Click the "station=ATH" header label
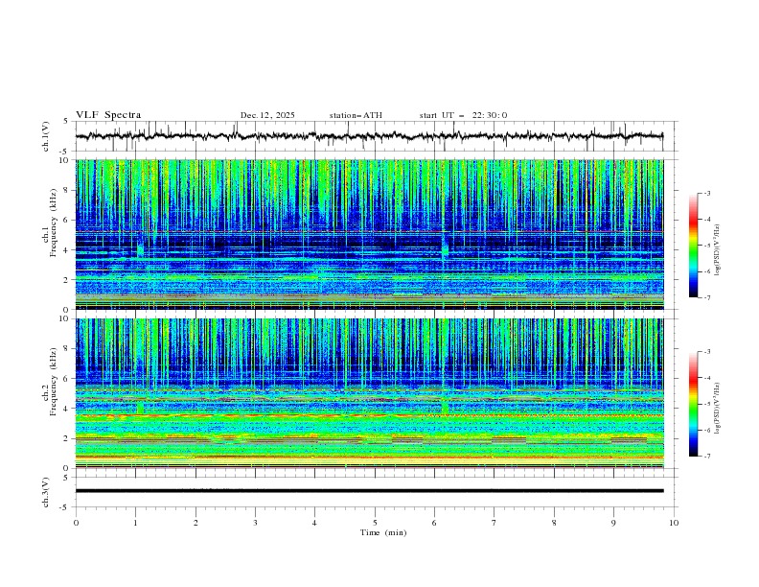Image resolution: width=759 pixels, height=587 pixels. [356, 115]
